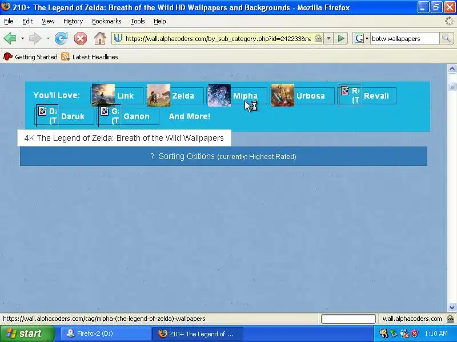The width and height of the screenshot is (457, 342).
Task: Open the History menu
Action: [x=73, y=21]
